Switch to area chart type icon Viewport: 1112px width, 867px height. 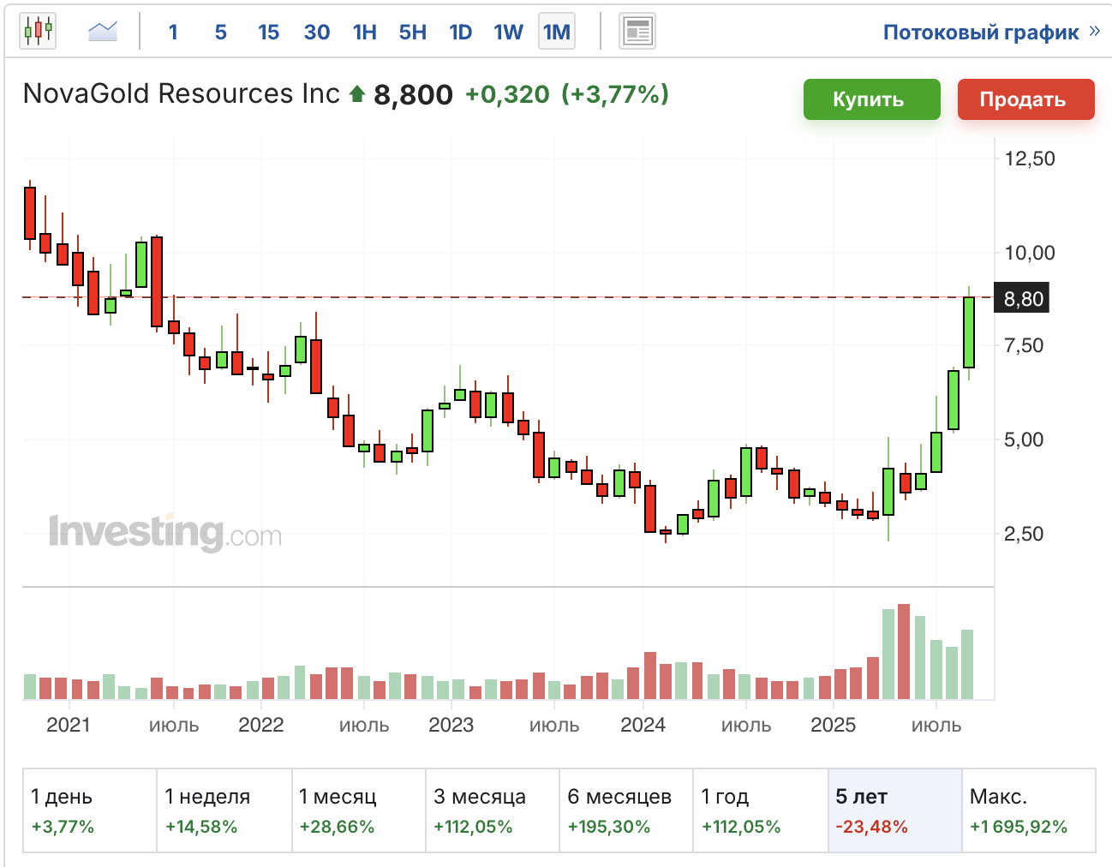pos(103,32)
